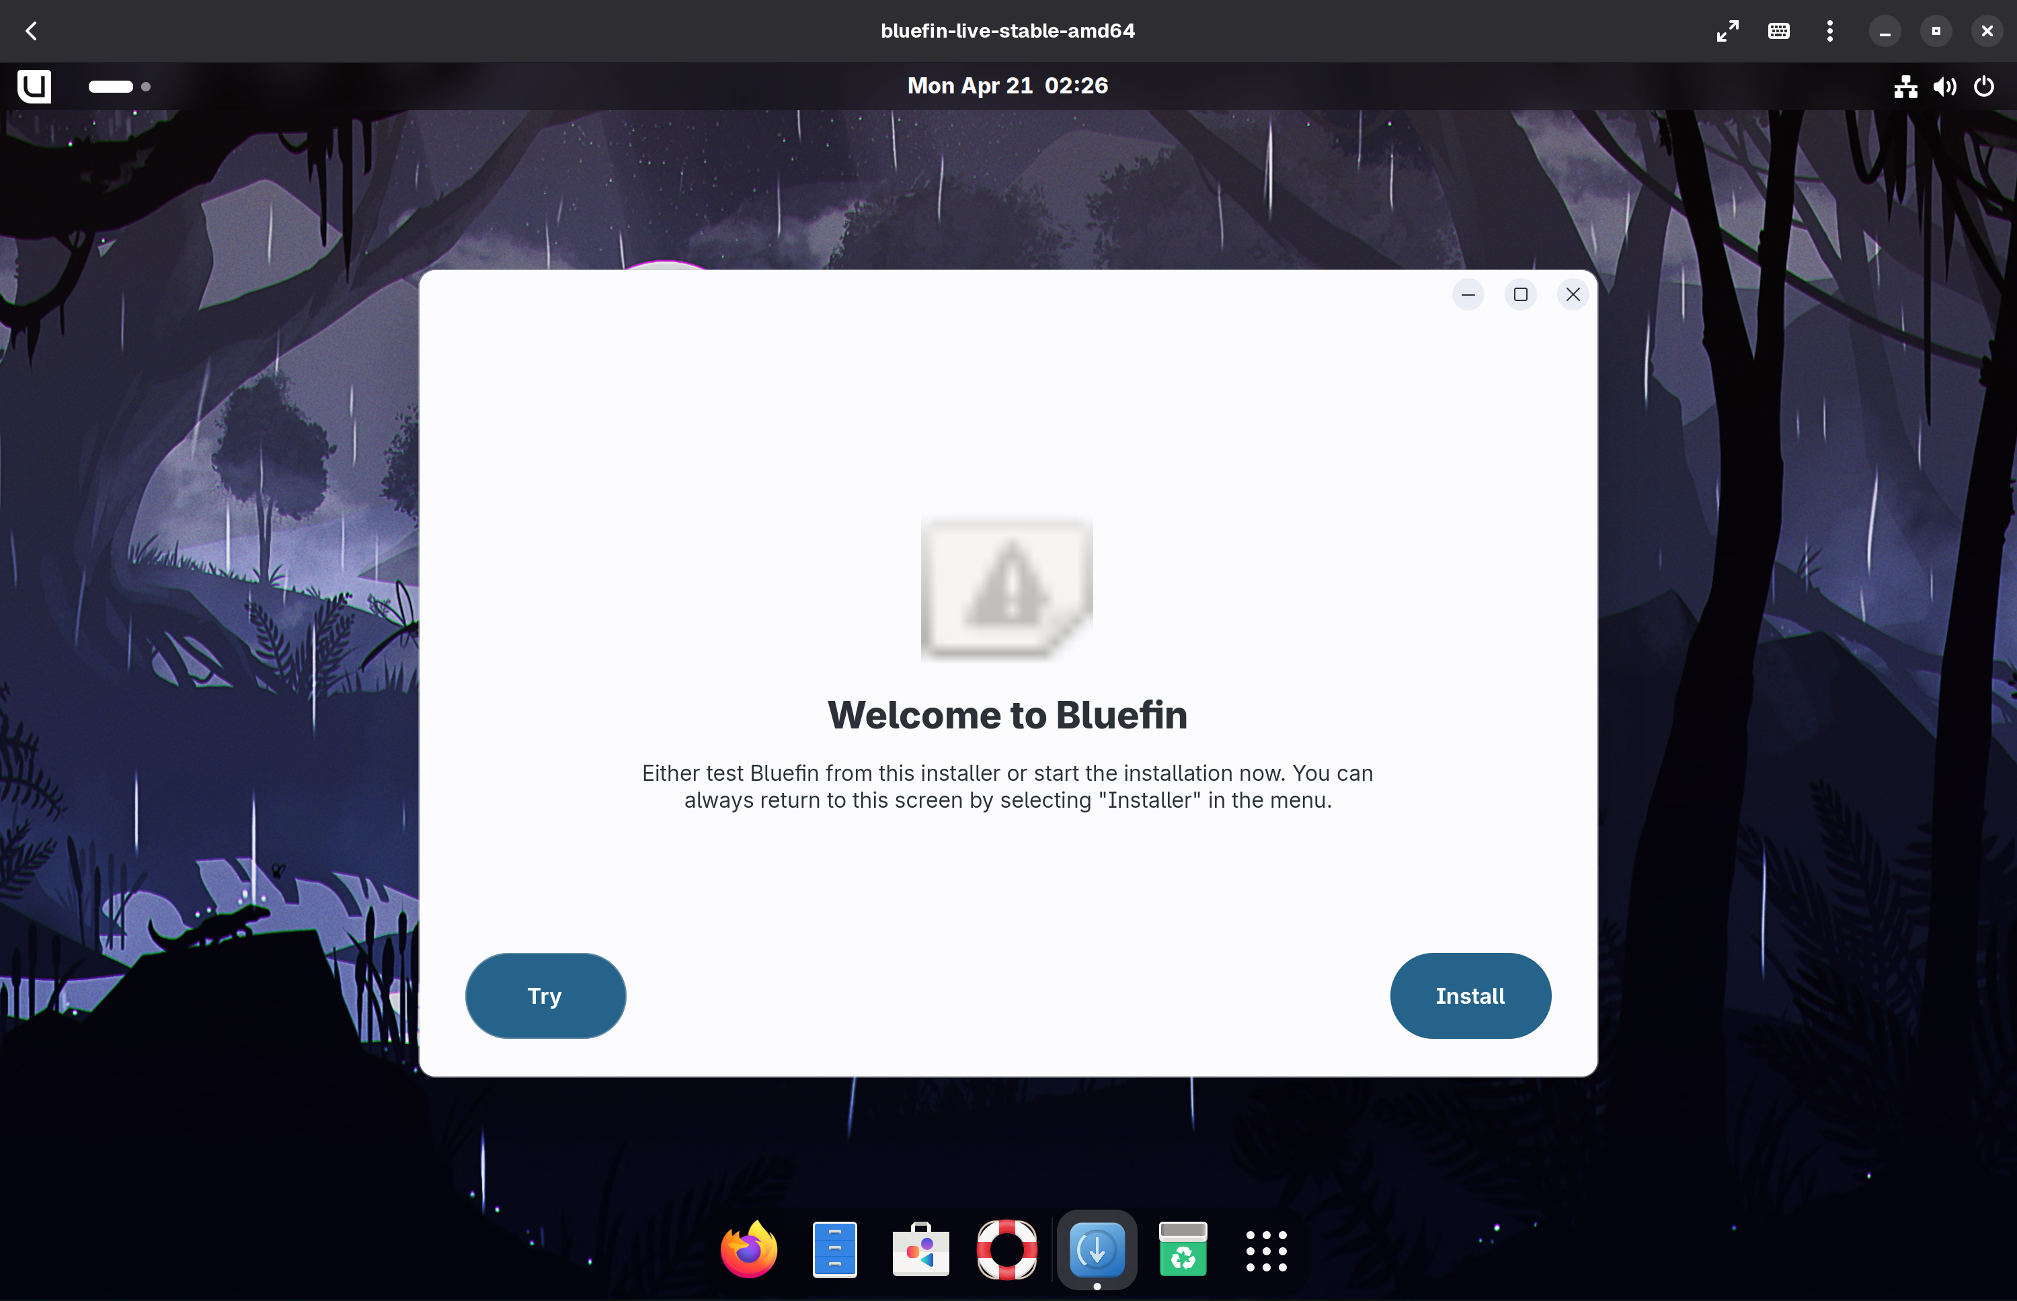Open the Help lifesaver dock icon

click(1006, 1249)
